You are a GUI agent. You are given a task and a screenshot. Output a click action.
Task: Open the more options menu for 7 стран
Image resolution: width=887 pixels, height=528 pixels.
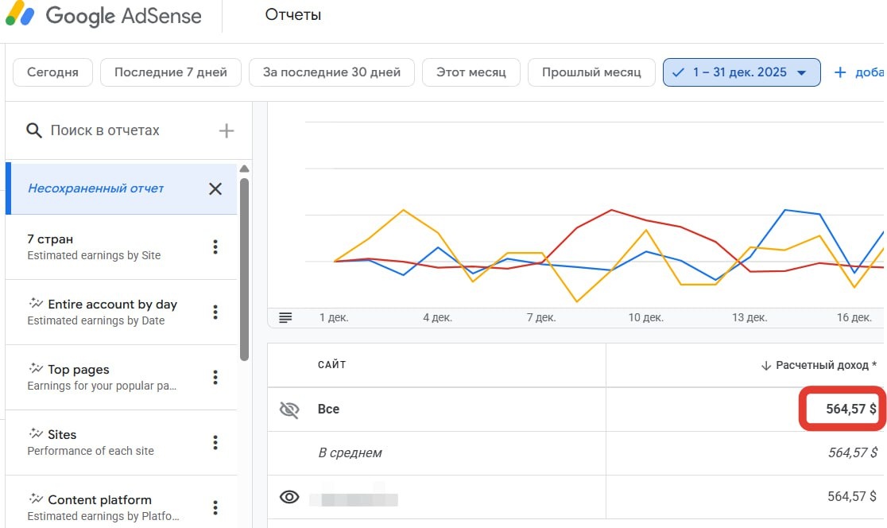click(x=215, y=247)
